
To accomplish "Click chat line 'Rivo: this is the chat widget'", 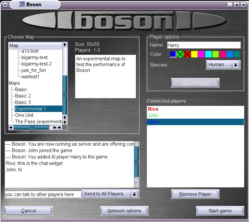I will click(34, 163).
